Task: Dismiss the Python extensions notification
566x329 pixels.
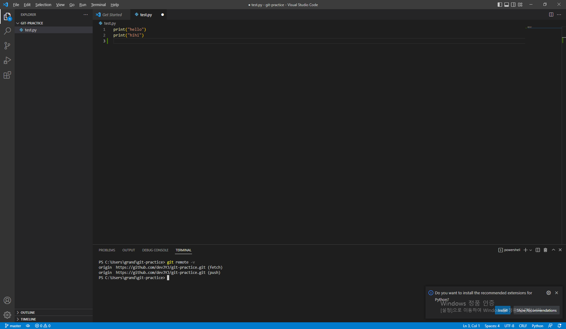Action: pos(557,293)
